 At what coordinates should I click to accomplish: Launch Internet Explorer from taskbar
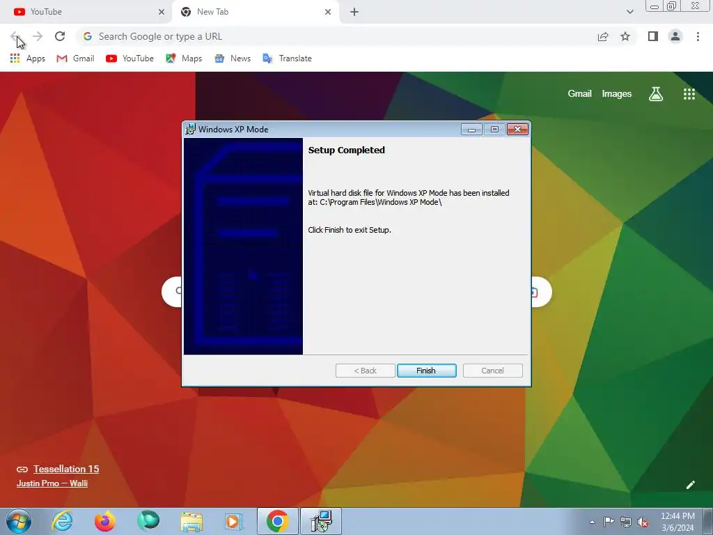[62, 521]
